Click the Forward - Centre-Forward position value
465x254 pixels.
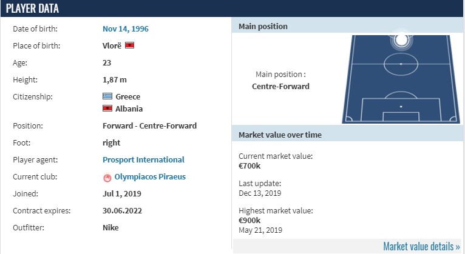pos(149,125)
